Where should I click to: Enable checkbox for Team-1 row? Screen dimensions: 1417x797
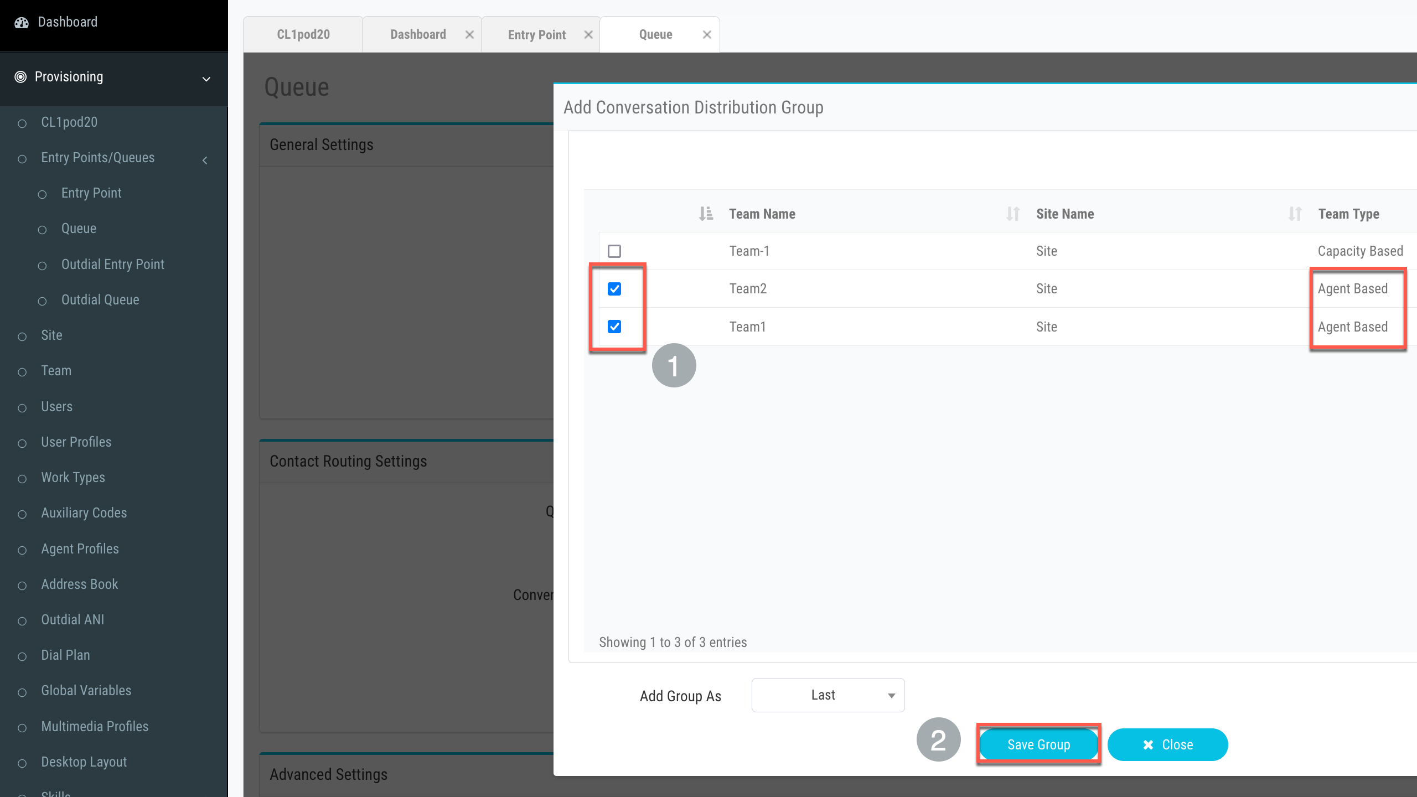point(614,251)
